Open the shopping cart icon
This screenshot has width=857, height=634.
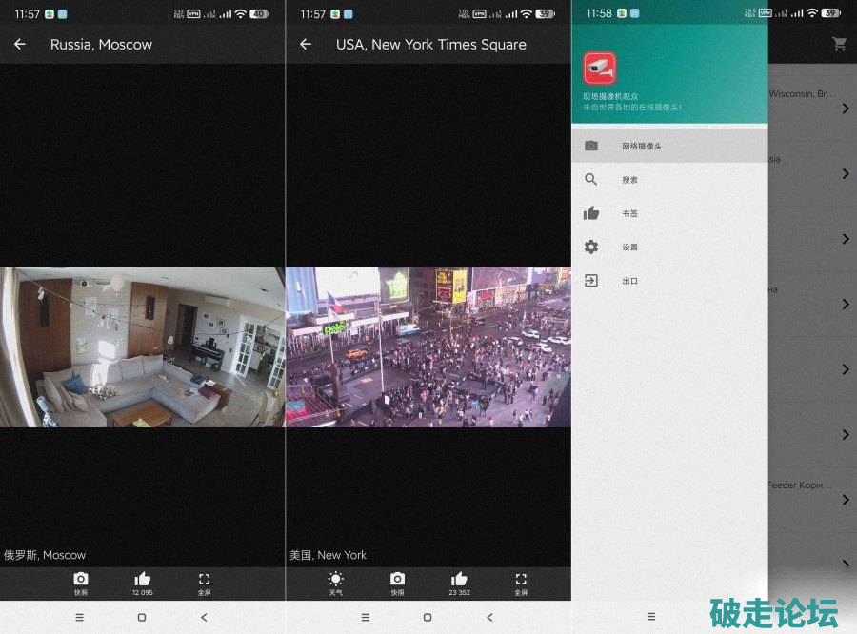[839, 45]
